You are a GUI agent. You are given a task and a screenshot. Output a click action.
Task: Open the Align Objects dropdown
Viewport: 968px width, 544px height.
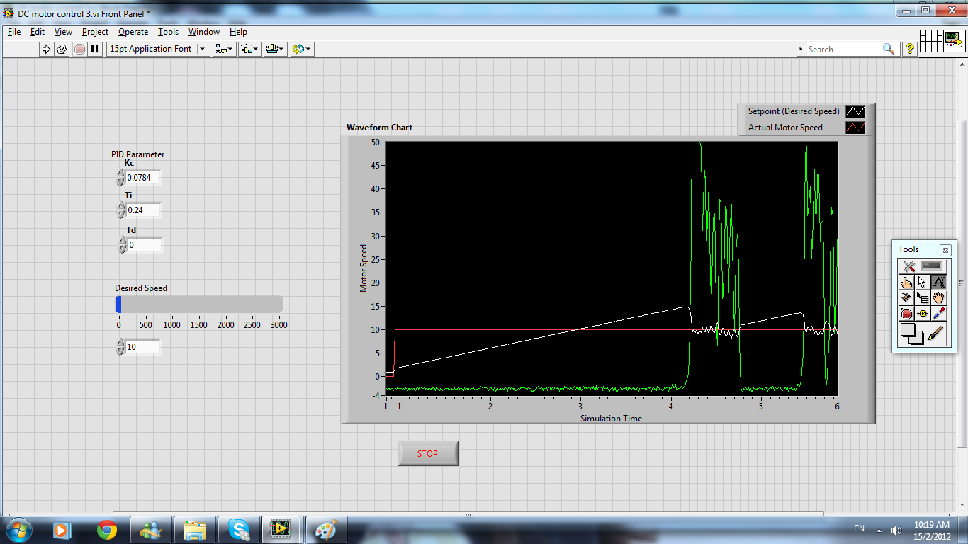click(x=225, y=49)
